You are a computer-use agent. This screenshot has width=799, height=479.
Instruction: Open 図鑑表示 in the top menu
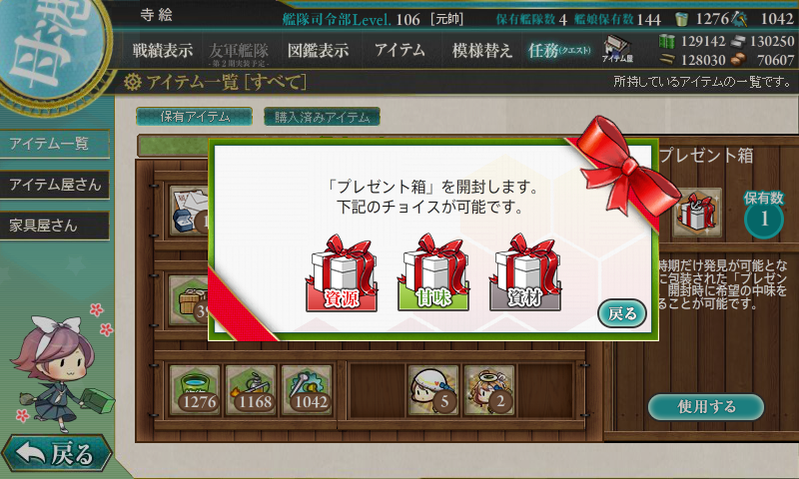[318, 50]
